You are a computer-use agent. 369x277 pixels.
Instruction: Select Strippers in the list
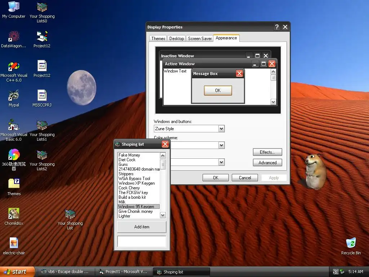(x=139, y=174)
